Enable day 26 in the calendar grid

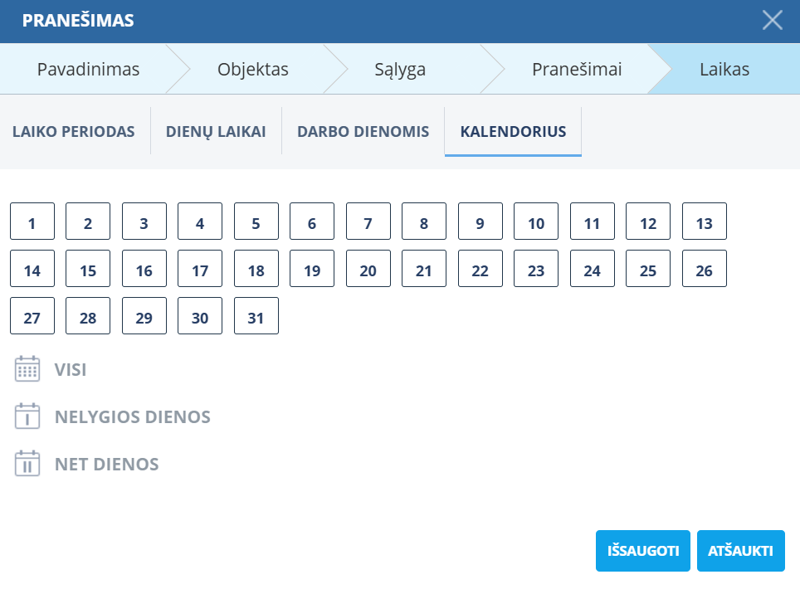pos(705,269)
